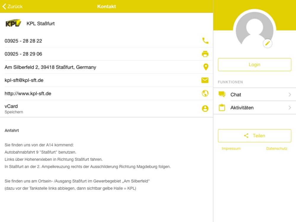The height and width of the screenshot is (222, 296).
Task: Expand Aktivitäten with its chevron arrow
Action: (x=290, y=108)
